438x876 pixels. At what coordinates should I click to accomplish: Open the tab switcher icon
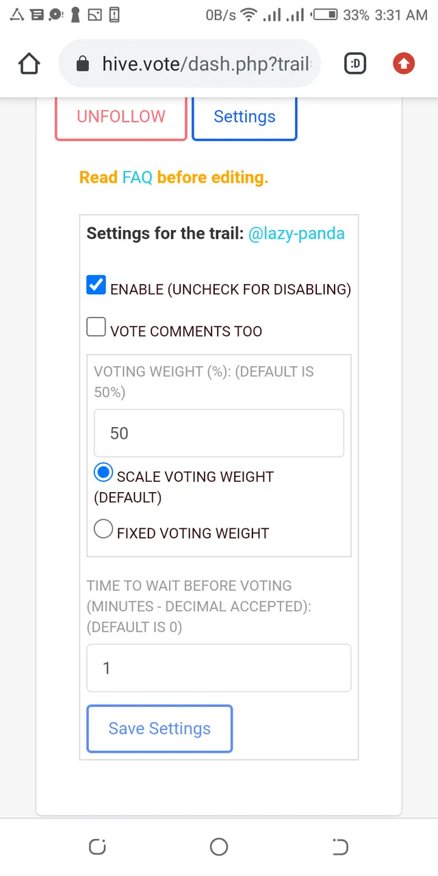click(x=355, y=64)
